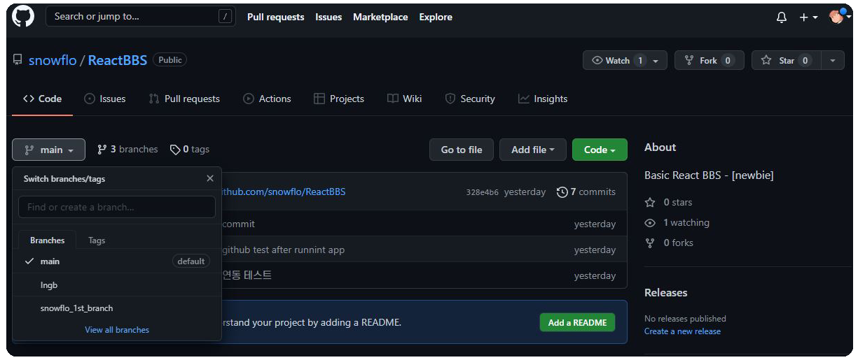The image size is (865, 360).
Task: Close the Switch branches/tags popup
Action: click(x=210, y=178)
